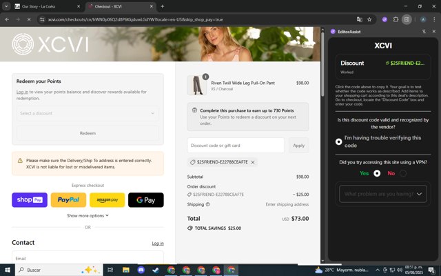Switch to Our Story - La Coëss tab
This screenshot has width=441, height=276.
pyautogui.click(x=48, y=6)
